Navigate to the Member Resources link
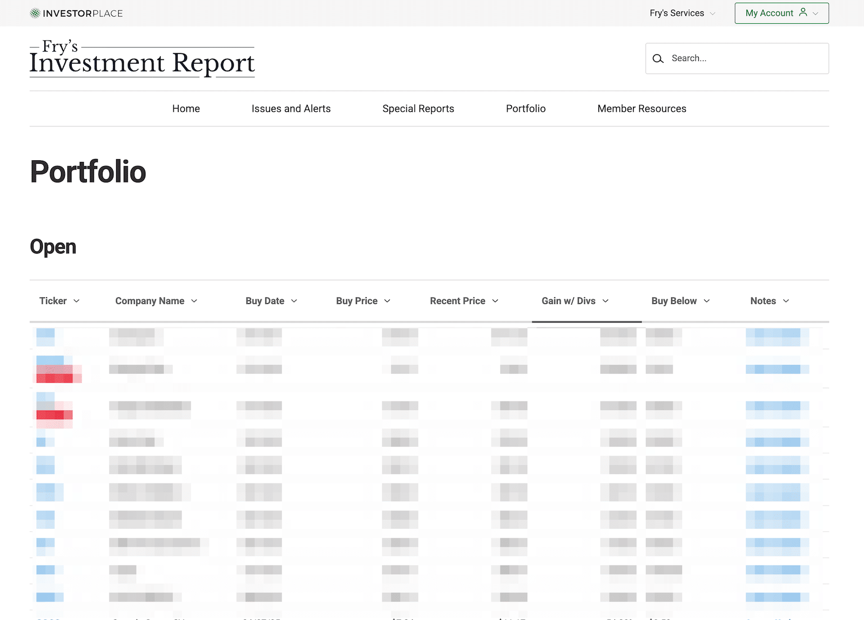 tap(642, 109)
